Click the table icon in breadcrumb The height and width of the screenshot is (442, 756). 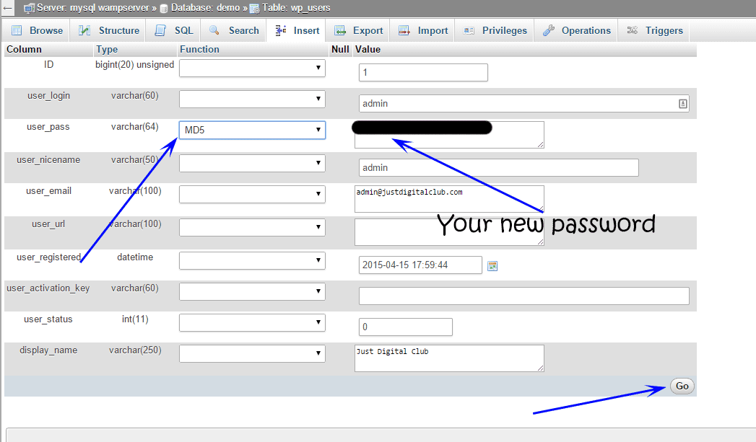click(254, 8)
